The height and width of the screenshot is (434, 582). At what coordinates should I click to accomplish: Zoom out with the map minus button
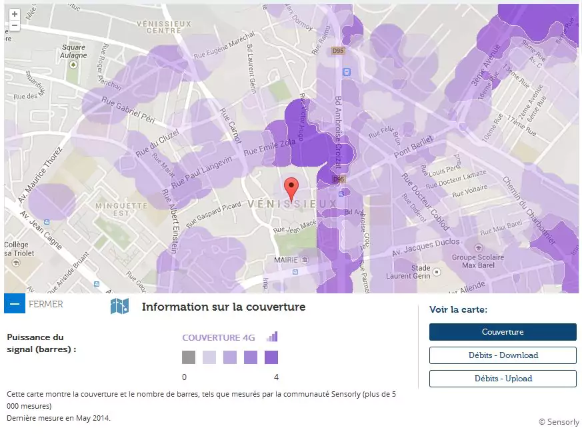[14, 25]
